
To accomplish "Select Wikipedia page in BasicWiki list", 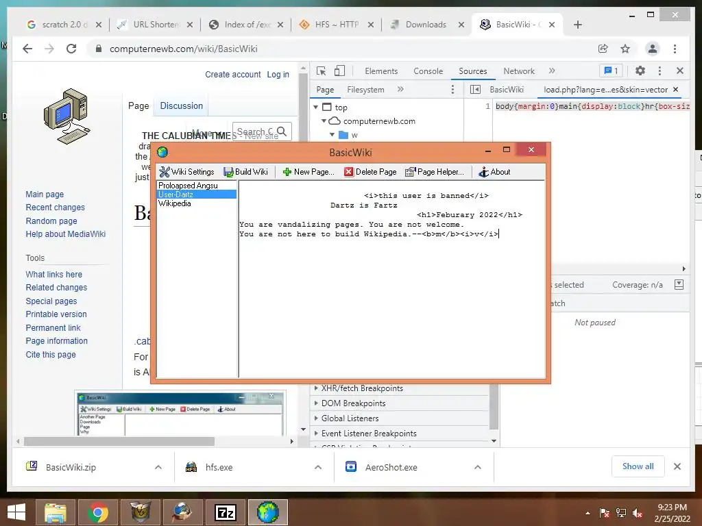I will 175,203.
